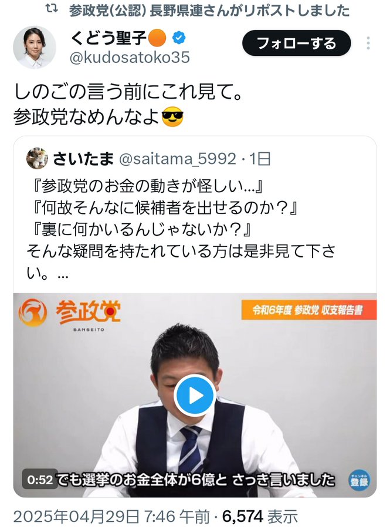Viewport: 390px width, 529px height.
Task: Tap the 2025年04月29日 7:46 午前 timestamp
Action: point(111,517)
